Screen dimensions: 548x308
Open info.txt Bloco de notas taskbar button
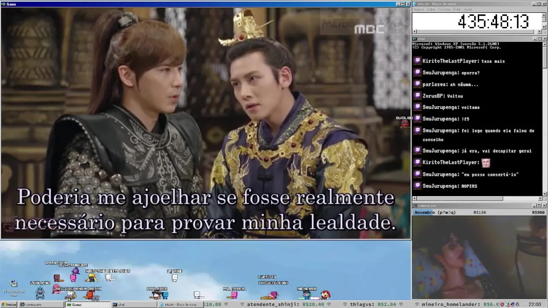tap(180, 305)
